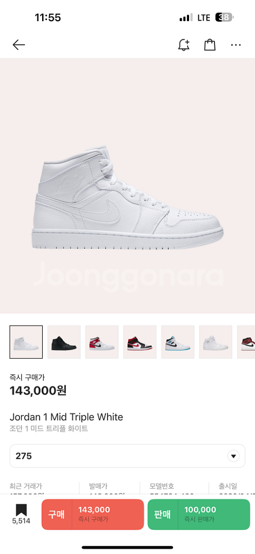Select the red and black toe Jordan thumbnail
Screen dimensions: 255x554
(140, 342)
